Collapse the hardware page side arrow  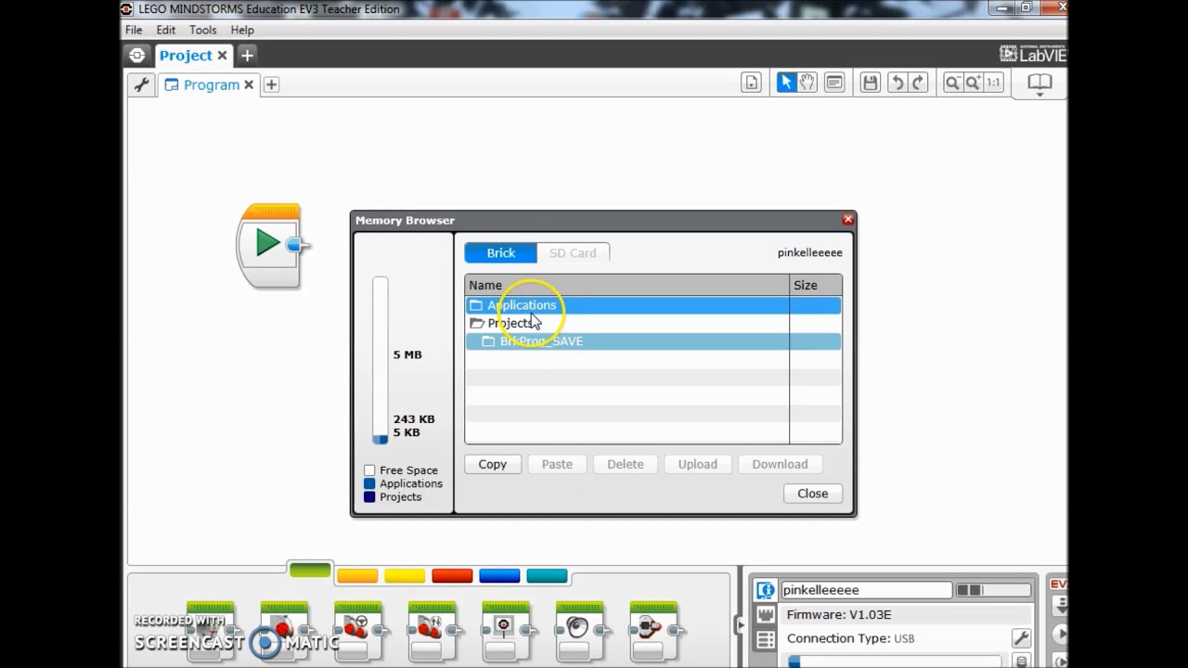740,625
